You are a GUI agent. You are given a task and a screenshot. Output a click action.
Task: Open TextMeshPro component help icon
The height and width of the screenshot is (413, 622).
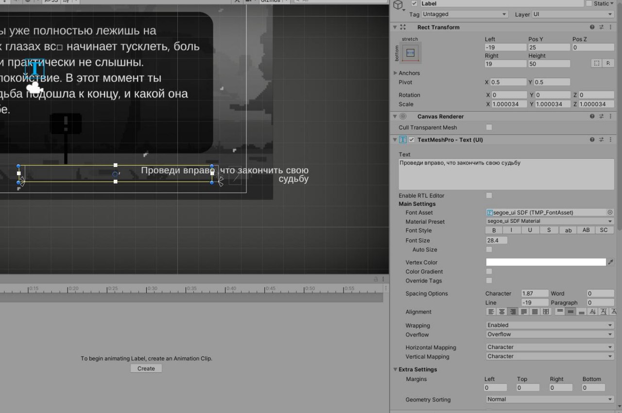pyautogui.click(x=592, y=140)
